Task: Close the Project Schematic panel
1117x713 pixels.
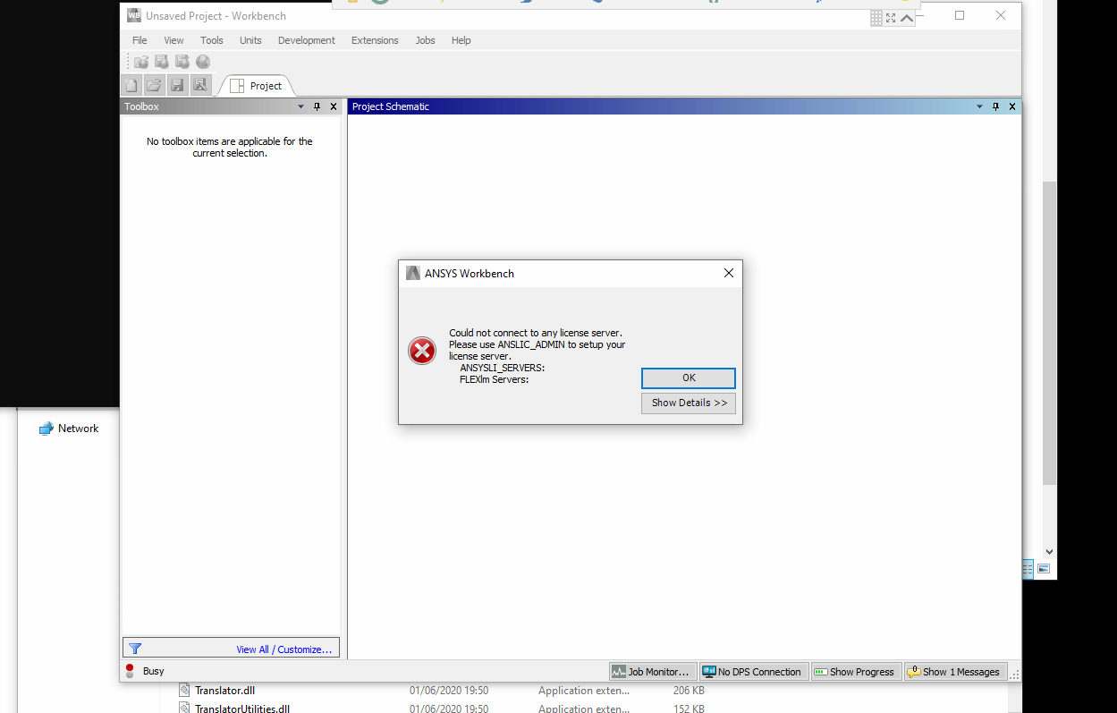Action: 1012,106
